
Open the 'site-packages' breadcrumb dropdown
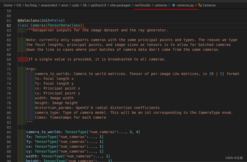point(120,5)
